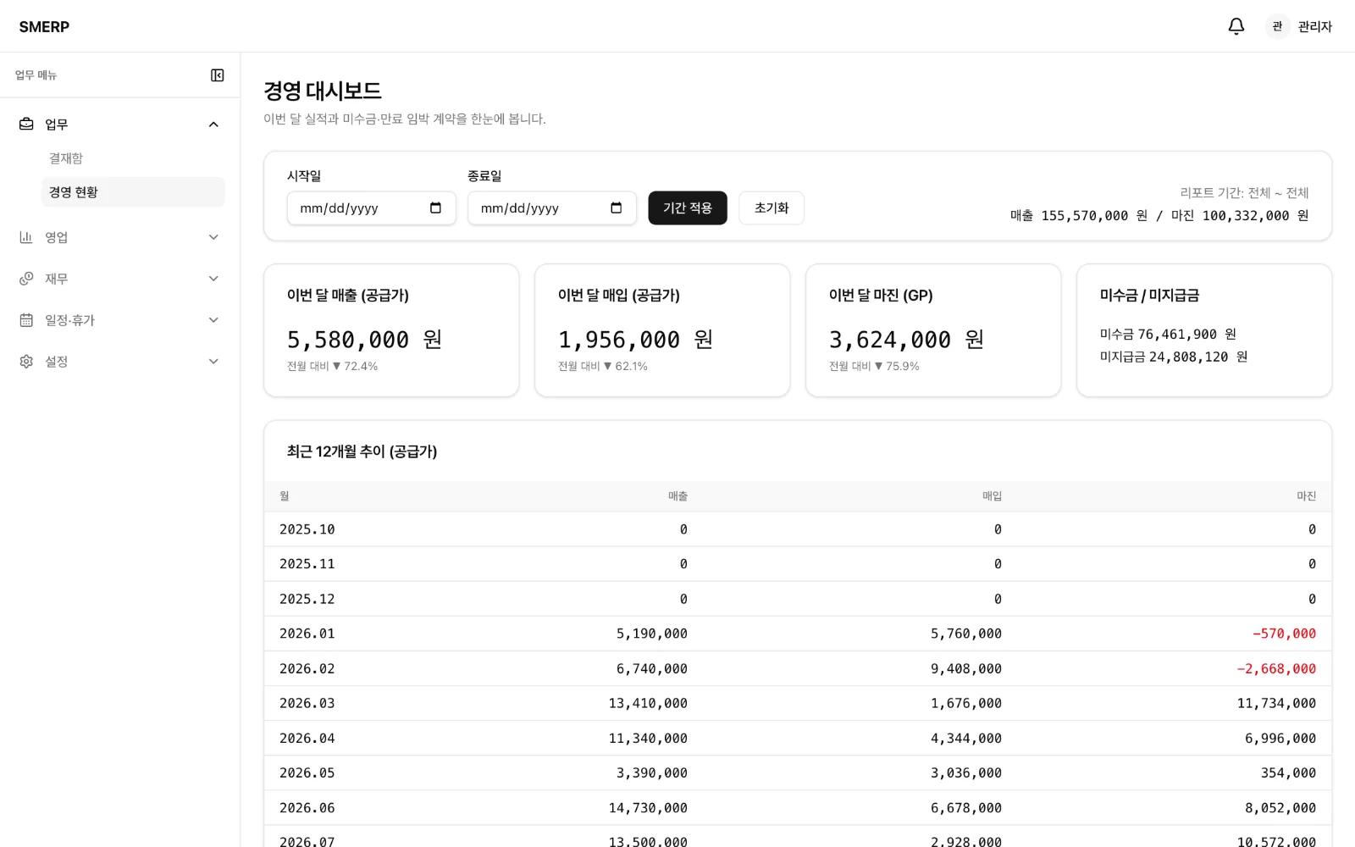The image size is (1355, 847).
Task: Open the 결재함 menu item
Action: [133, 158]
